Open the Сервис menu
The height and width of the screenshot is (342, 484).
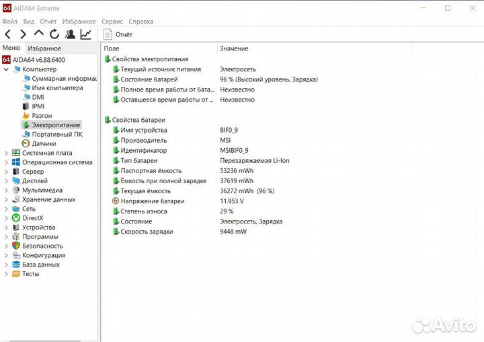[112, 22]
